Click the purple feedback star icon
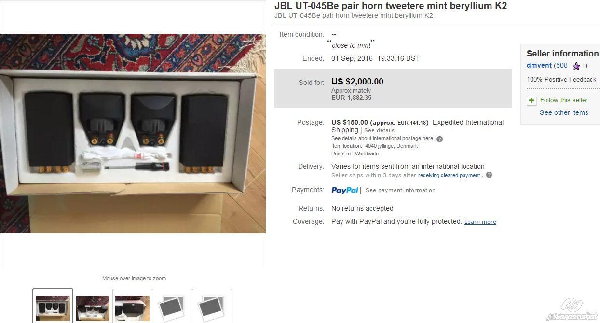This screenshot has width=600, height=323. point(576,66)
